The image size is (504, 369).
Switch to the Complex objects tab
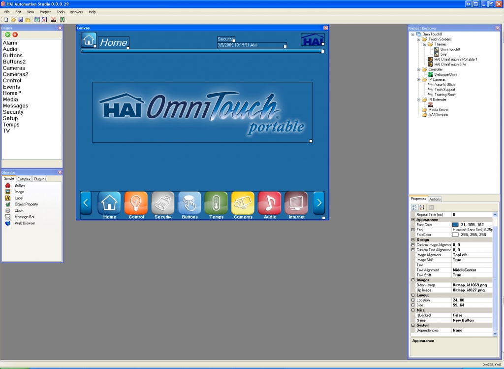pyautogui.click(x=24, y=179)
